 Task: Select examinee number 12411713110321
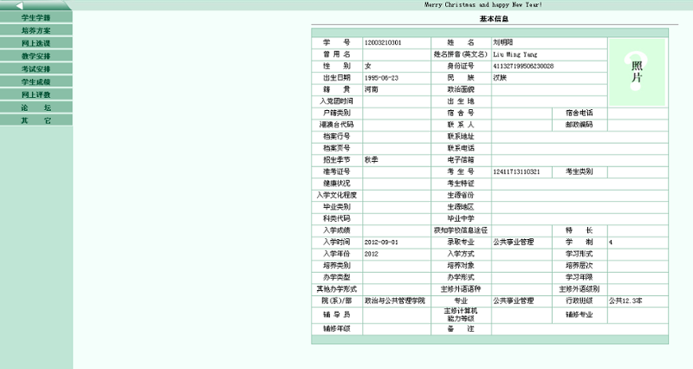tap(516, 172)
